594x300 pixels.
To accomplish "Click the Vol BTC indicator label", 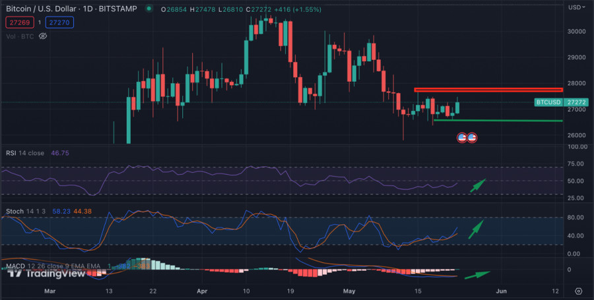I will (x=20, y=36).
